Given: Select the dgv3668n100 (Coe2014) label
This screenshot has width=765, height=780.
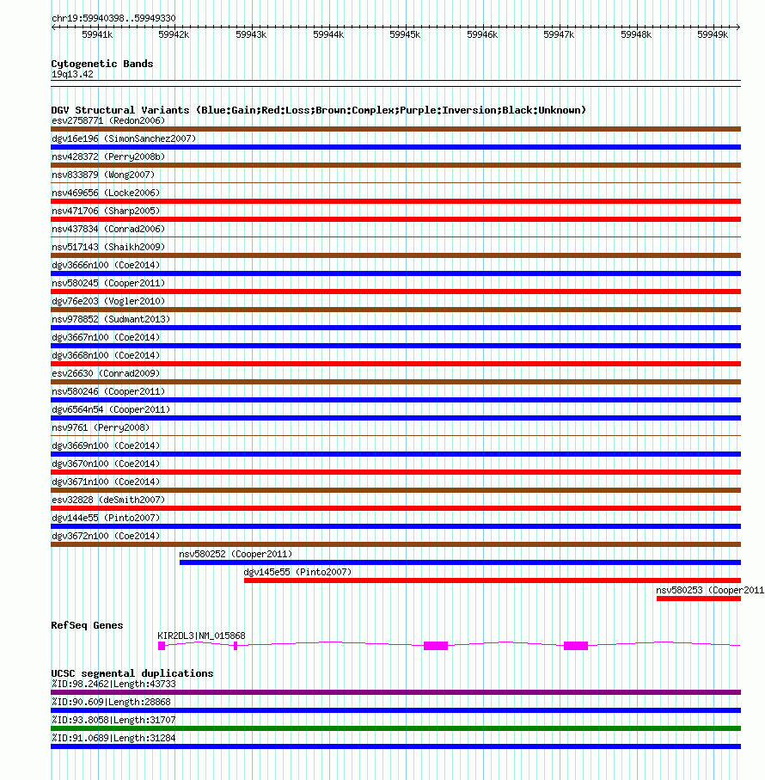Looking at the screenshot, I should coord(106,356).
